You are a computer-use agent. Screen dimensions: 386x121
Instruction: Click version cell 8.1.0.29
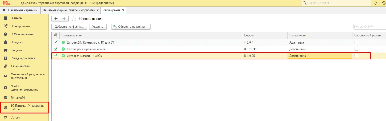pyautogui.click(x=265, y=56)
